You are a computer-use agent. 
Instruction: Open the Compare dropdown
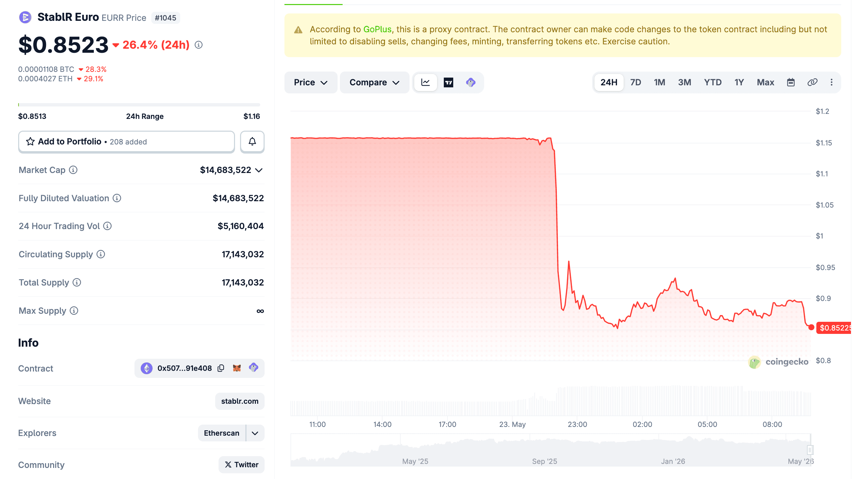point(375,82)
